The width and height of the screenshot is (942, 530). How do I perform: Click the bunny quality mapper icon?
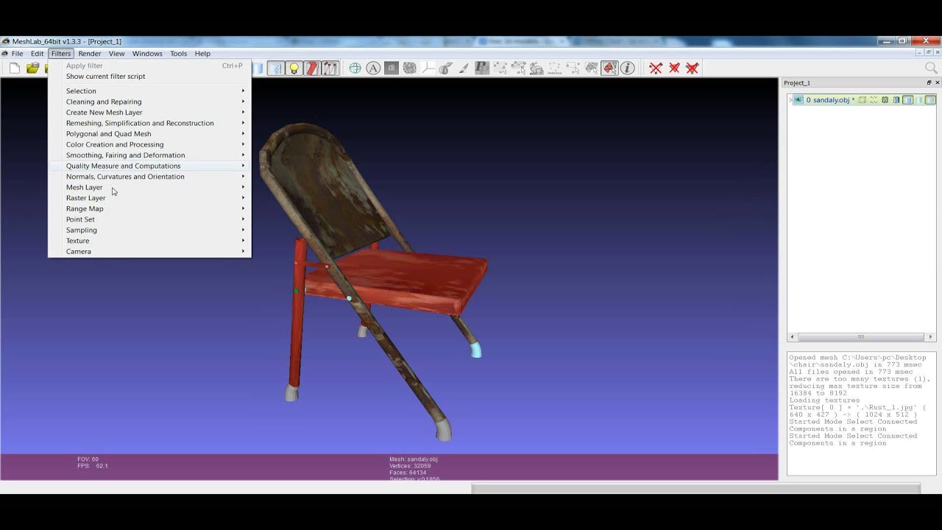pos(536,68)
